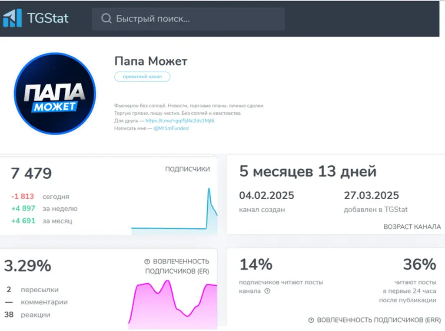Focus the Быстрый поиск search field
This screenshot has width=445, height=331.
tap(189, 19)
